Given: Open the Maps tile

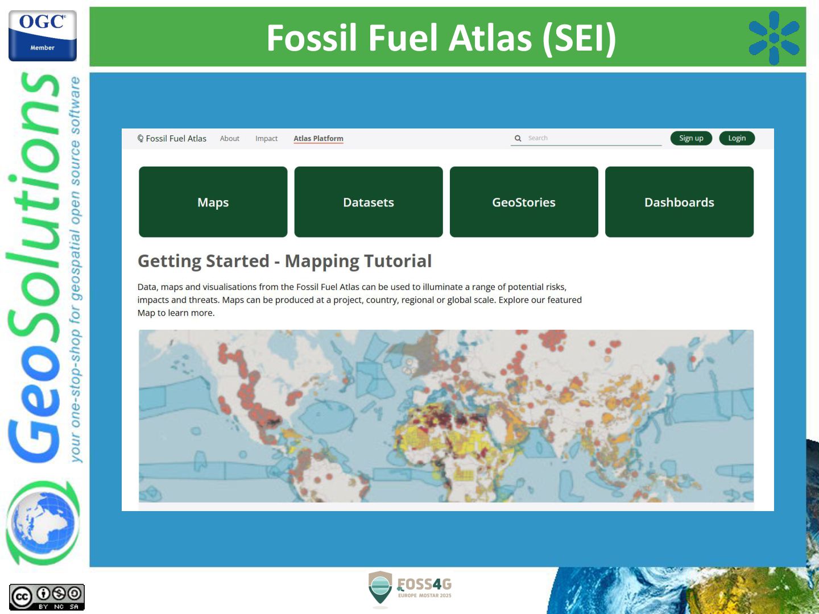Looking at the screenshot, I should pyautogui.click(x=213, y=202).
